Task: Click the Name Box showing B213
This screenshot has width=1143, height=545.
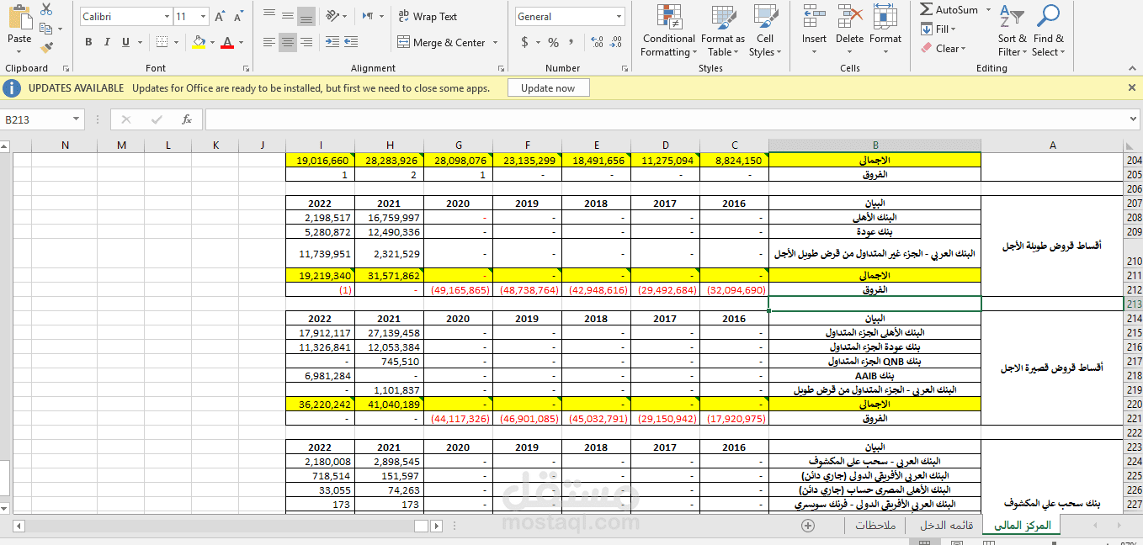Action: click(36, 120)
